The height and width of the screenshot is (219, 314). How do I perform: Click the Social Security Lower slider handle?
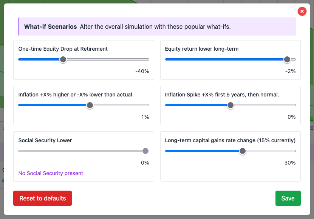coord(145,151)
